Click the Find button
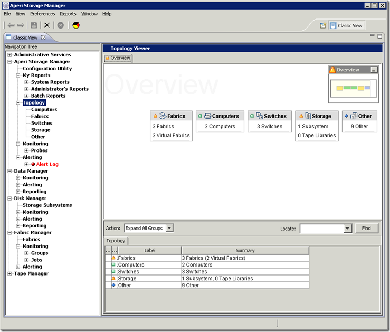This screenshot has height=332, width=390. pos(366,229)
